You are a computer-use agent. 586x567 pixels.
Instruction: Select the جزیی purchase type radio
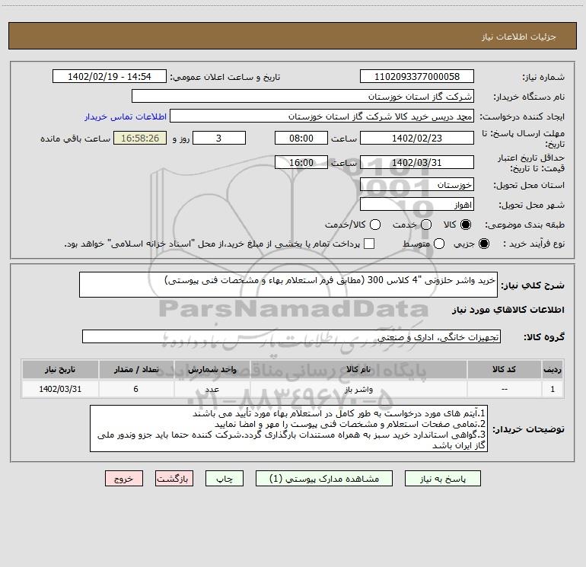pos(483,244)
